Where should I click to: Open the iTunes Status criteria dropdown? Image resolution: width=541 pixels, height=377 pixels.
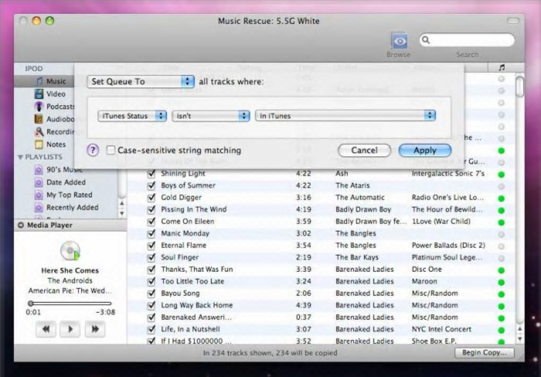pyautogui.click(x=132, y=116)
